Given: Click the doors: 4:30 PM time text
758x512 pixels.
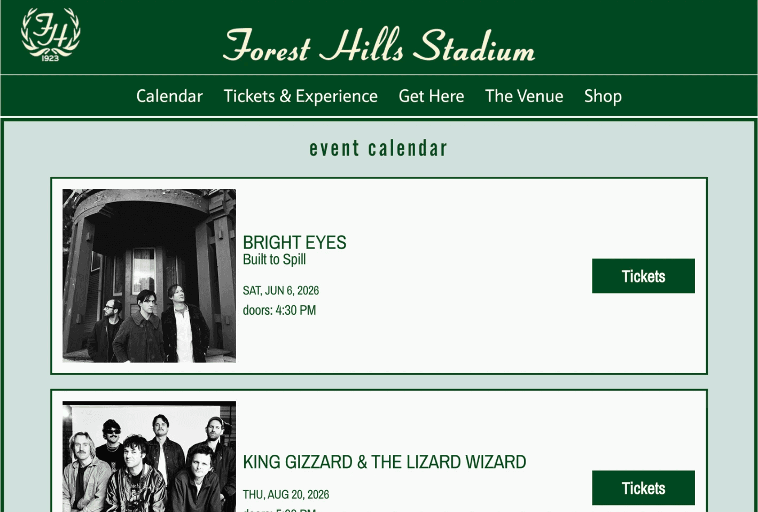Looking at the screenshot, I should pos(279,310).
